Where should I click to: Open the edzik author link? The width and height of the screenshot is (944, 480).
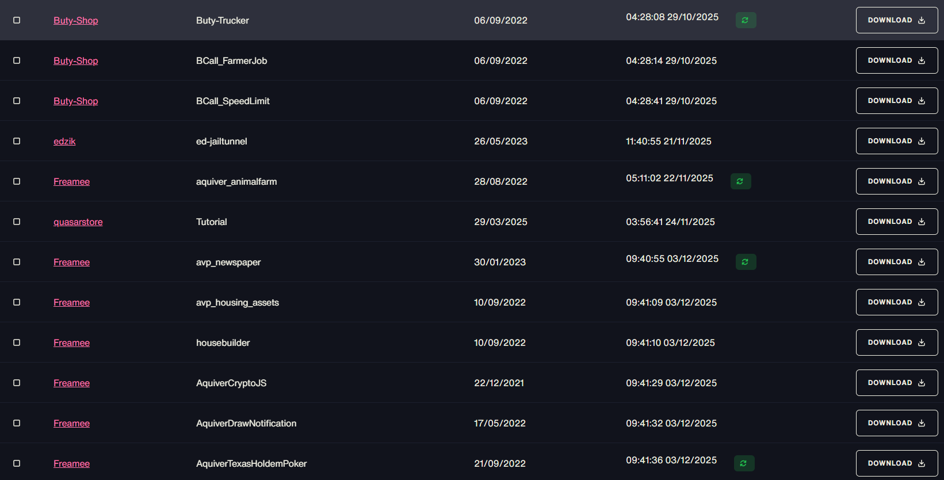point(64,141)
